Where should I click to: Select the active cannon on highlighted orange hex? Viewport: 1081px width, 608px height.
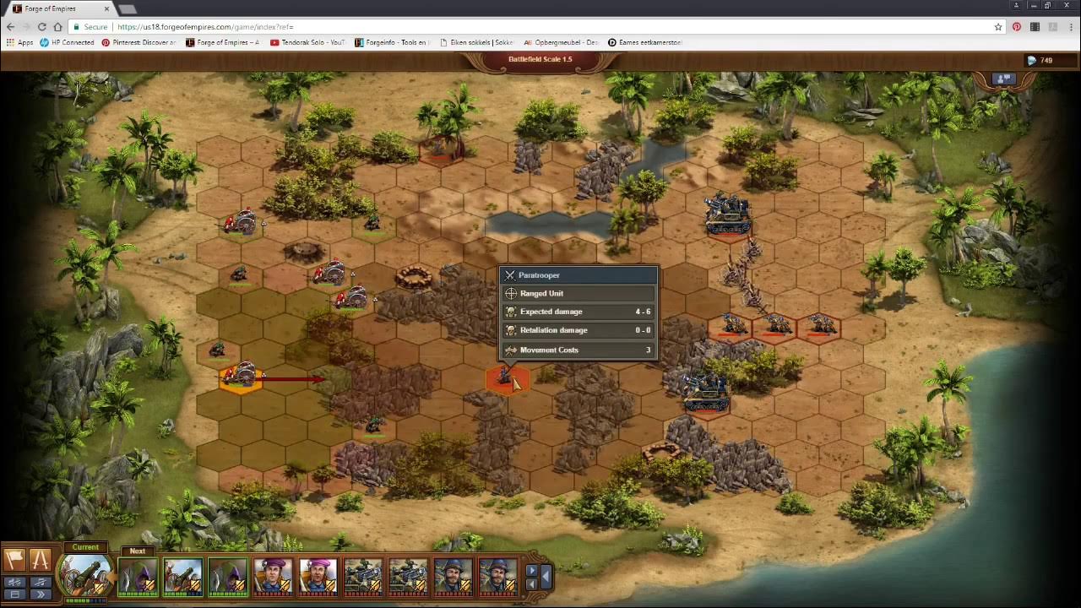tap(242, 375)
